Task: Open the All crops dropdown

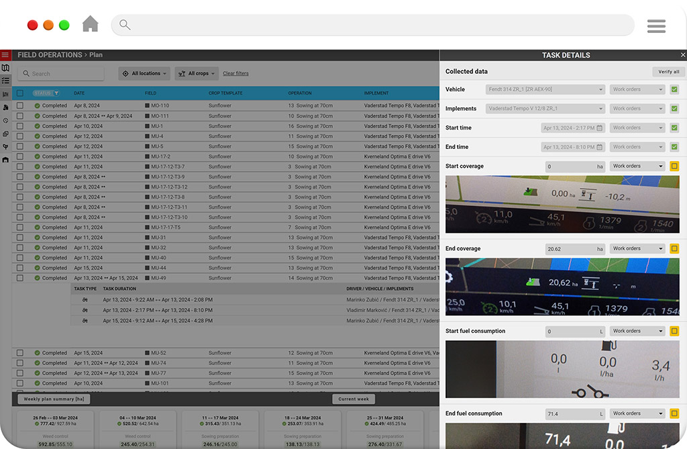Action: (x=197, y=74)
